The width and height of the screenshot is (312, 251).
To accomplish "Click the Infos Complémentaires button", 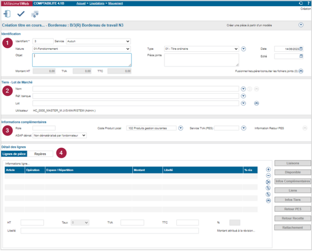I will 293,181.
